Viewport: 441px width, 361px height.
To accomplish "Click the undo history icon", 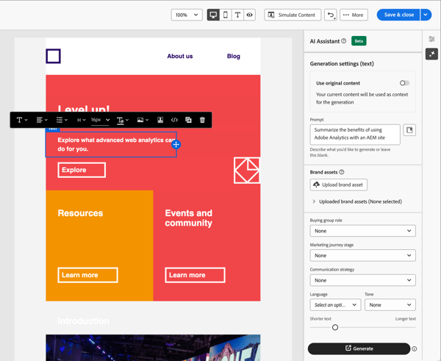I will [331, 15].
